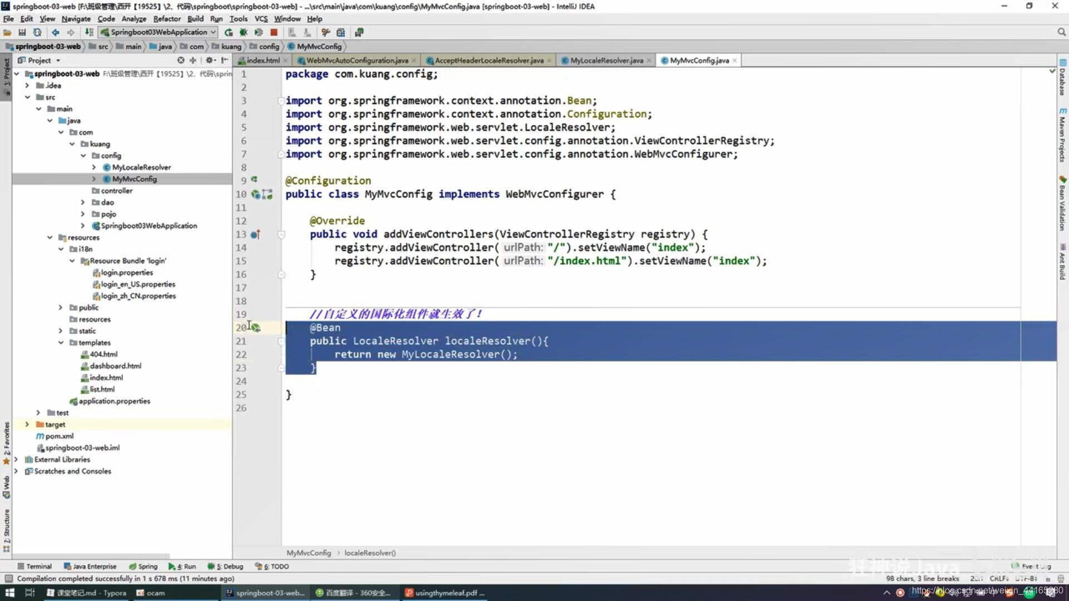Viewport: 1069px width, 601px height.
Task: Click the search everywhere magnifier
Action: coord(1061,32)
